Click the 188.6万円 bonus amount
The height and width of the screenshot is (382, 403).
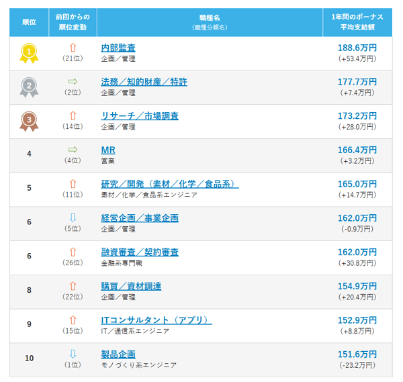357,48
